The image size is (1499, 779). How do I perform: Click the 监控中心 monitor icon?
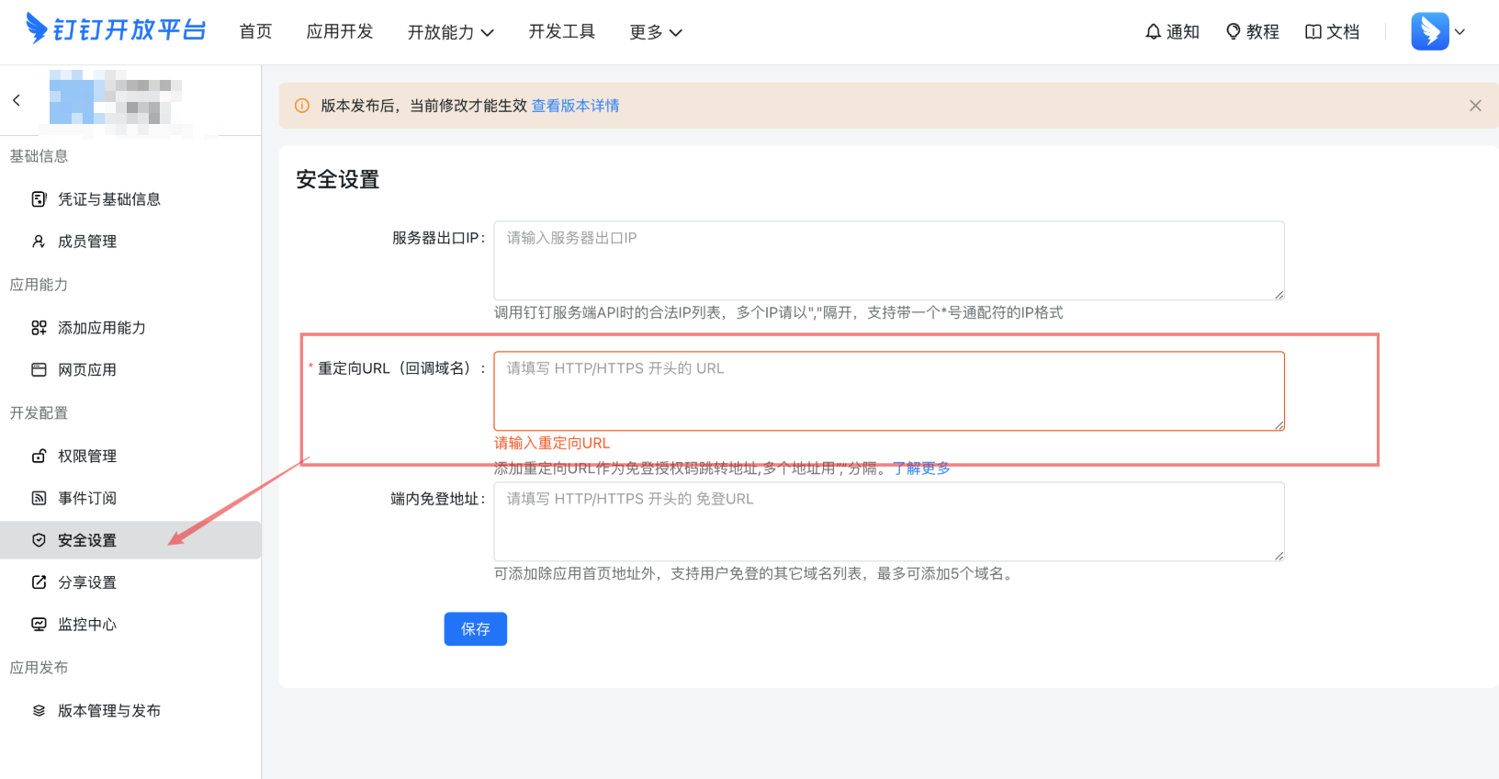point(39,625)
